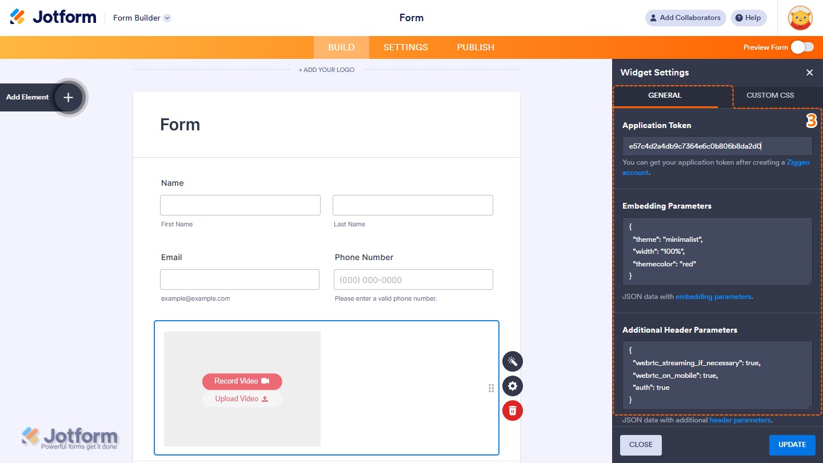The width and height of the screenshot is (823, 463).
Task: Open the gear properties icon on video widget
Action: pos(512,386)
